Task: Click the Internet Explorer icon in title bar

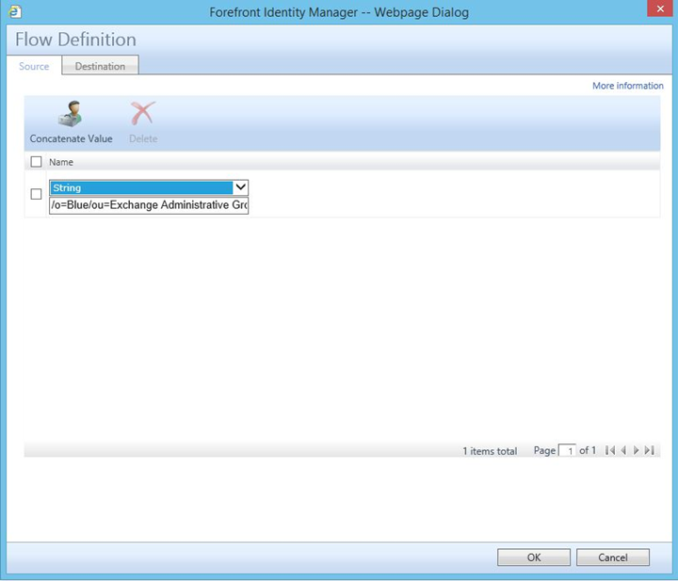Action: click(x=15, y=11)
